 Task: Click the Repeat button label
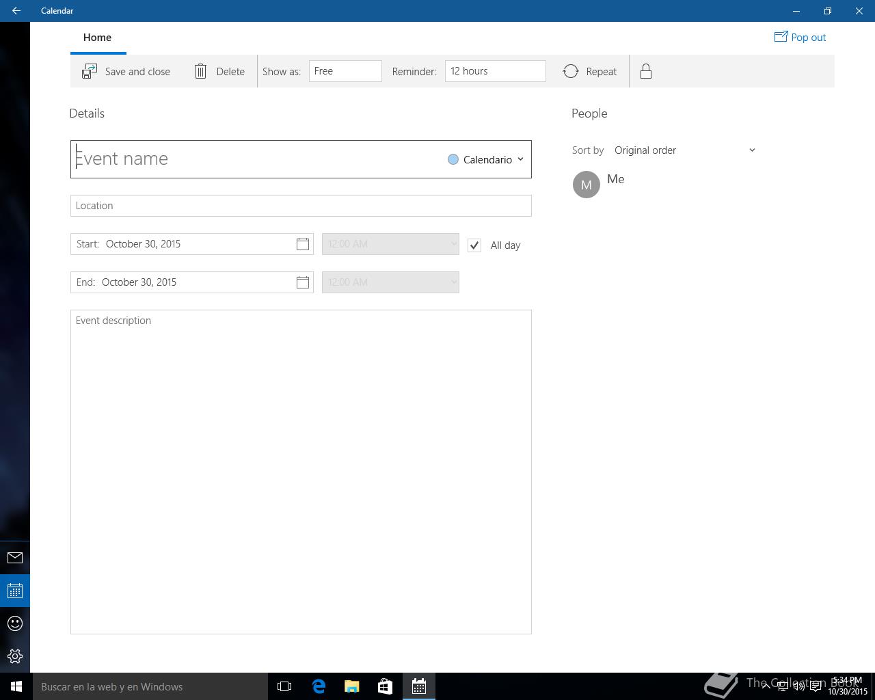(601, 71)
